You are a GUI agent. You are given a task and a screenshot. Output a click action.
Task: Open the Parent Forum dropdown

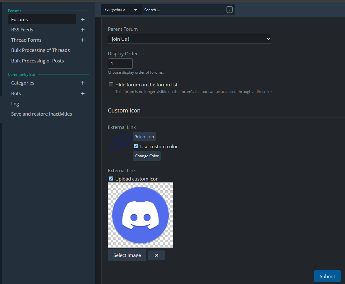point(189,39)
